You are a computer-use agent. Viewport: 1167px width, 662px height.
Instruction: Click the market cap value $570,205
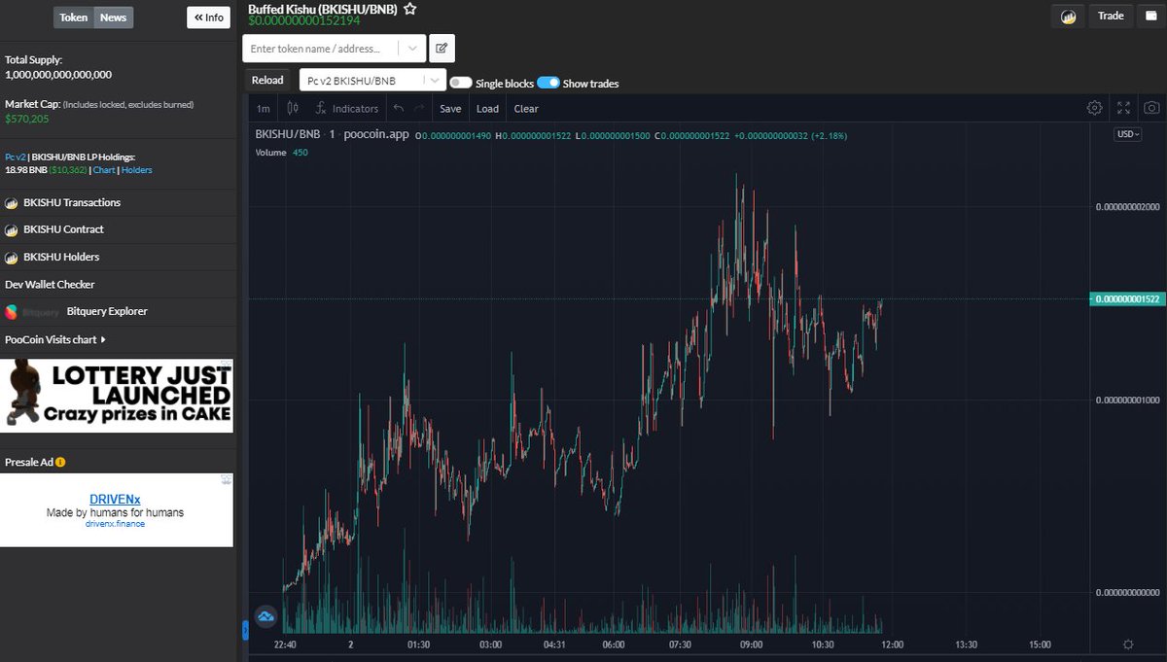pos(26,119)
